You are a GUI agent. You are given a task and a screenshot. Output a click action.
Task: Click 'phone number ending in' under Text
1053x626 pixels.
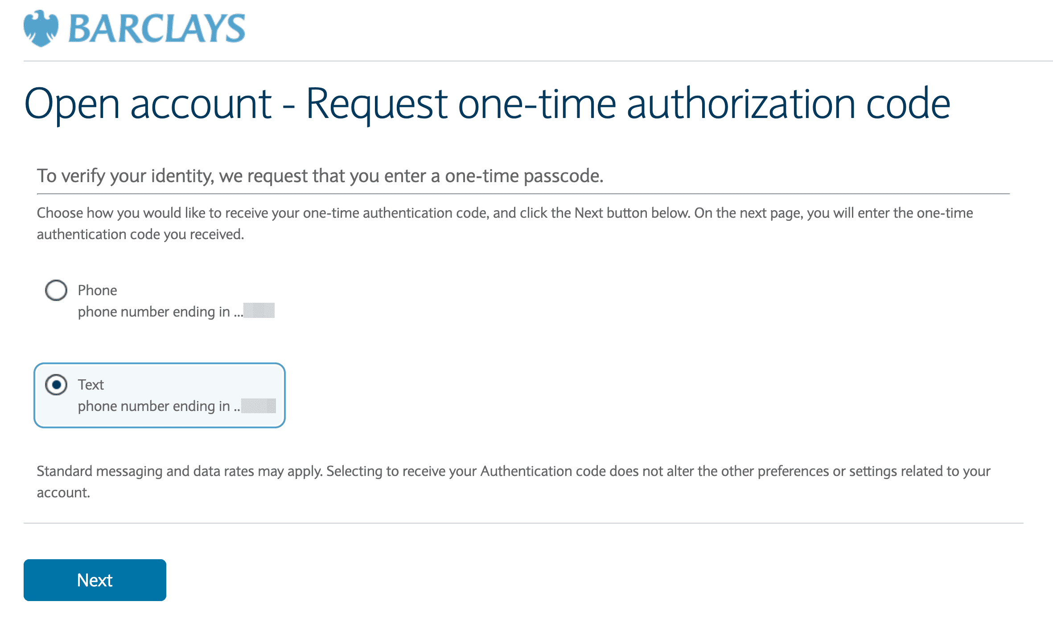pos(154,406)
